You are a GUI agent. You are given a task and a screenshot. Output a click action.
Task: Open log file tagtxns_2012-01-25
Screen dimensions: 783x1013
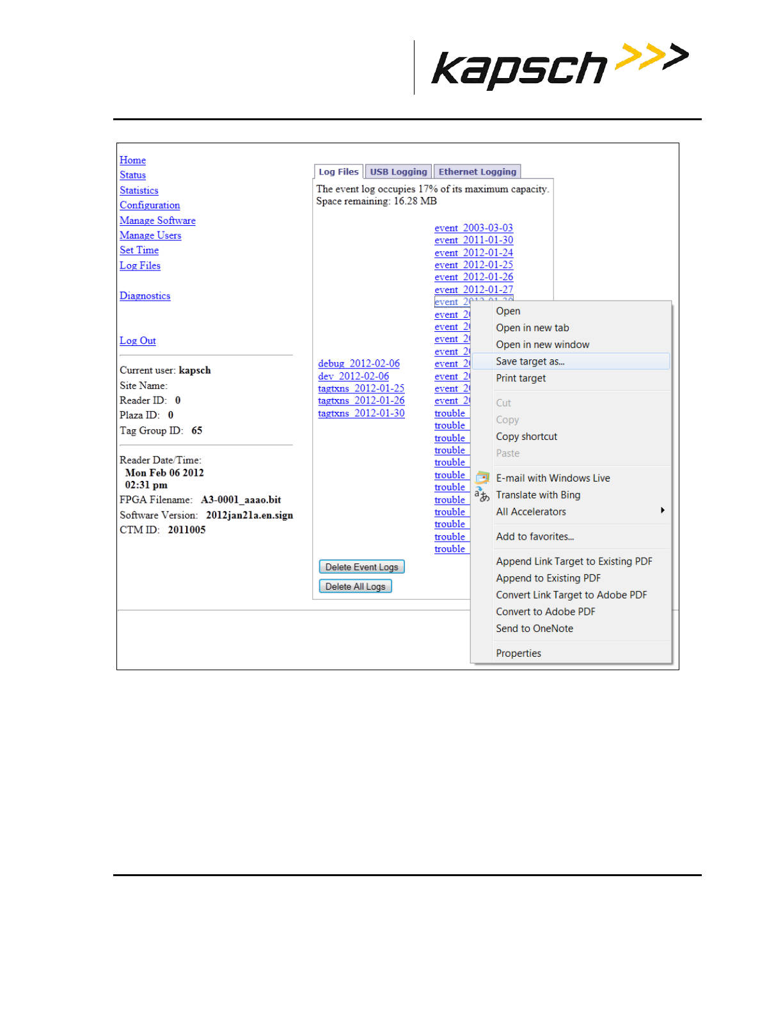pos(361,388)
